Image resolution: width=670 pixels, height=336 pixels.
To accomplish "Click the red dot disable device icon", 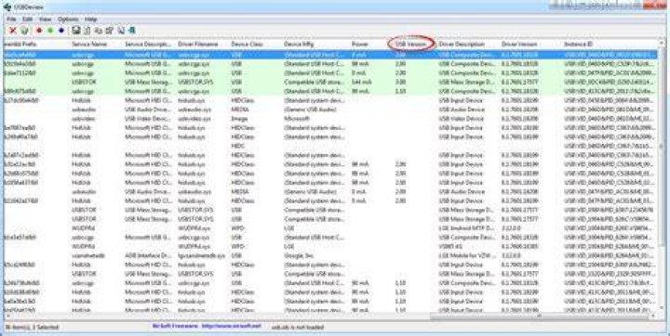I will point(39,31).
